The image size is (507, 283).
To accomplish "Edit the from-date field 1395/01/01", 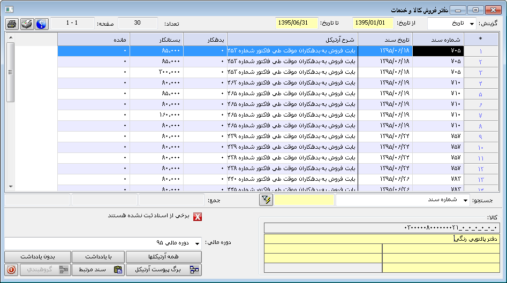I will point(373,23).
